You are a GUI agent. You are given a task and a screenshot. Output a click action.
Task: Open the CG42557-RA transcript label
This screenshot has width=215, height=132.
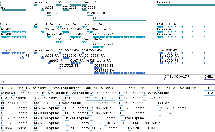point(92,24)
